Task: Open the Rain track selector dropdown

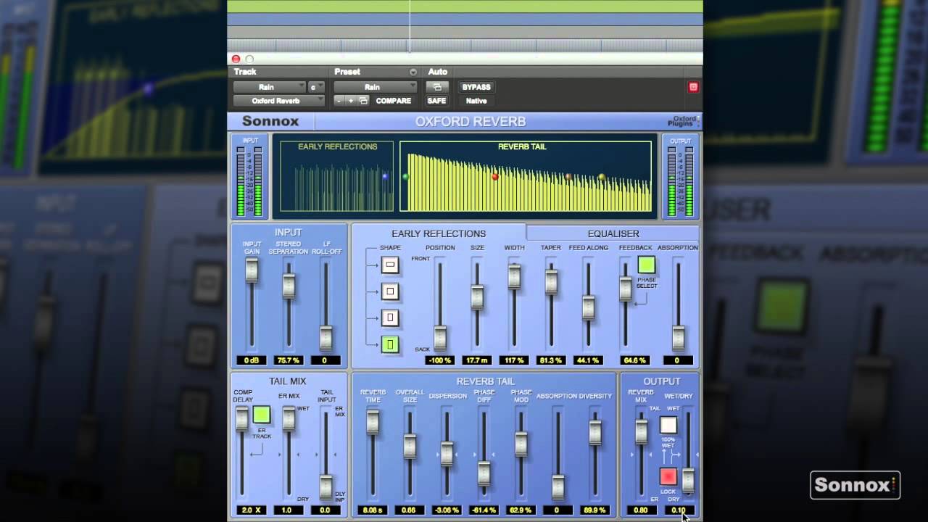Action: pos(270,87)
